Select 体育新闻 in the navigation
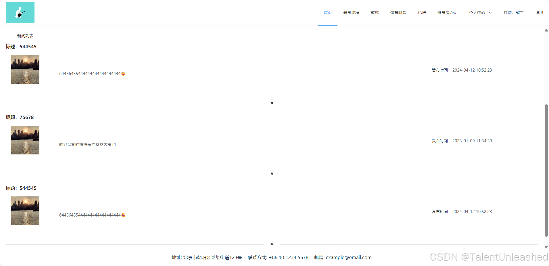Viewport: 549px width, 266px height. click(398, 13)
